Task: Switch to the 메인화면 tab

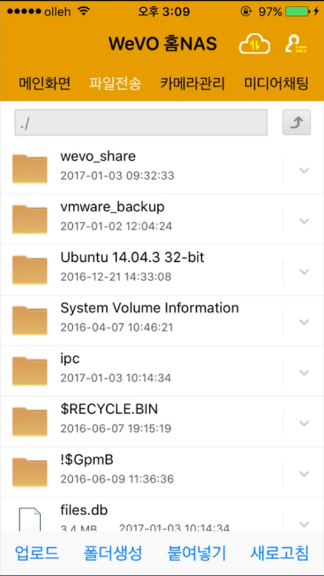Action: click(44, 84)
